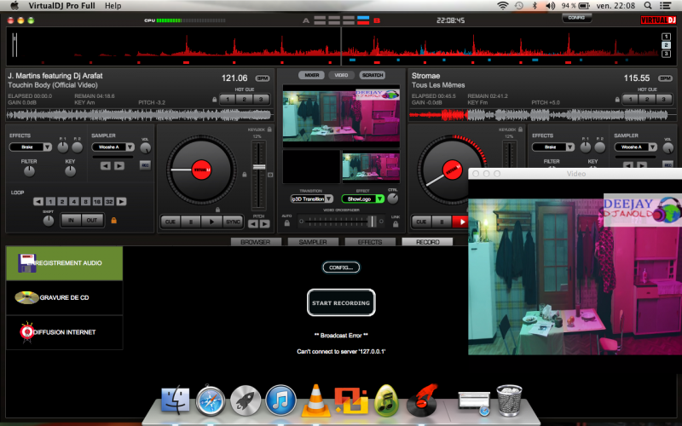The width and height of the screenshot is (682, 426).
Task: Select the Gravure de CD option
Action: coord(65,297)
